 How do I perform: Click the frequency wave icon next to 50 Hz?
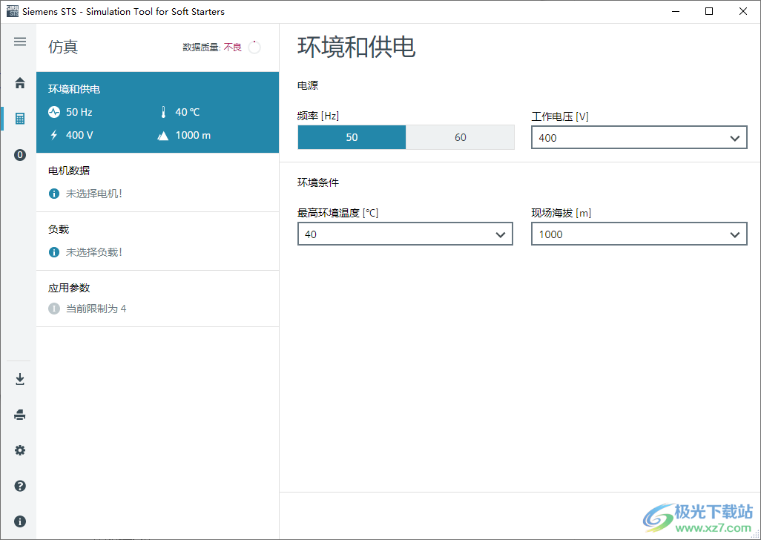click(x=54, y=112)
